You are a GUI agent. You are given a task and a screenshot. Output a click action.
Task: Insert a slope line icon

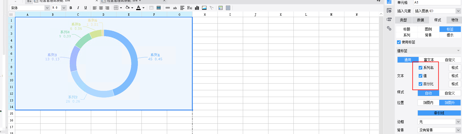coord(212,8)
